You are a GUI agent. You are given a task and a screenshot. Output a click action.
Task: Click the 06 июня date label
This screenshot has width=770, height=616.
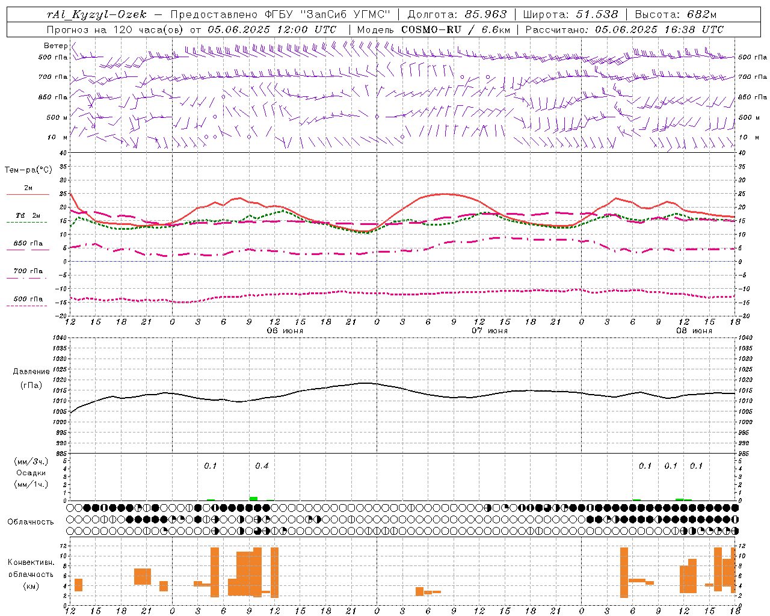point(285,331)
